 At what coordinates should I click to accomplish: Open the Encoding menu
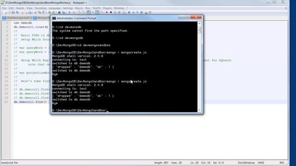click(41, 8)
